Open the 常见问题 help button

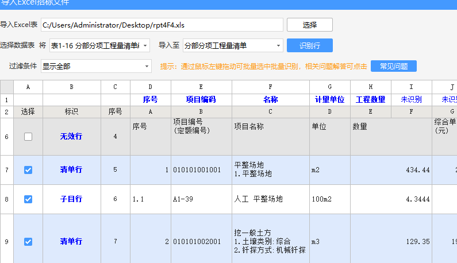click(393, 66)
